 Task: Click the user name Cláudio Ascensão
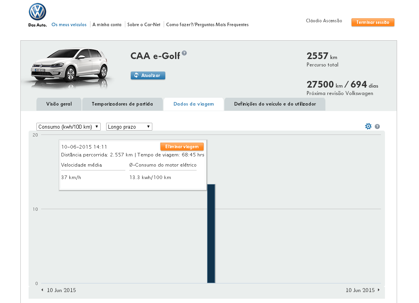(x=324, y=21)
